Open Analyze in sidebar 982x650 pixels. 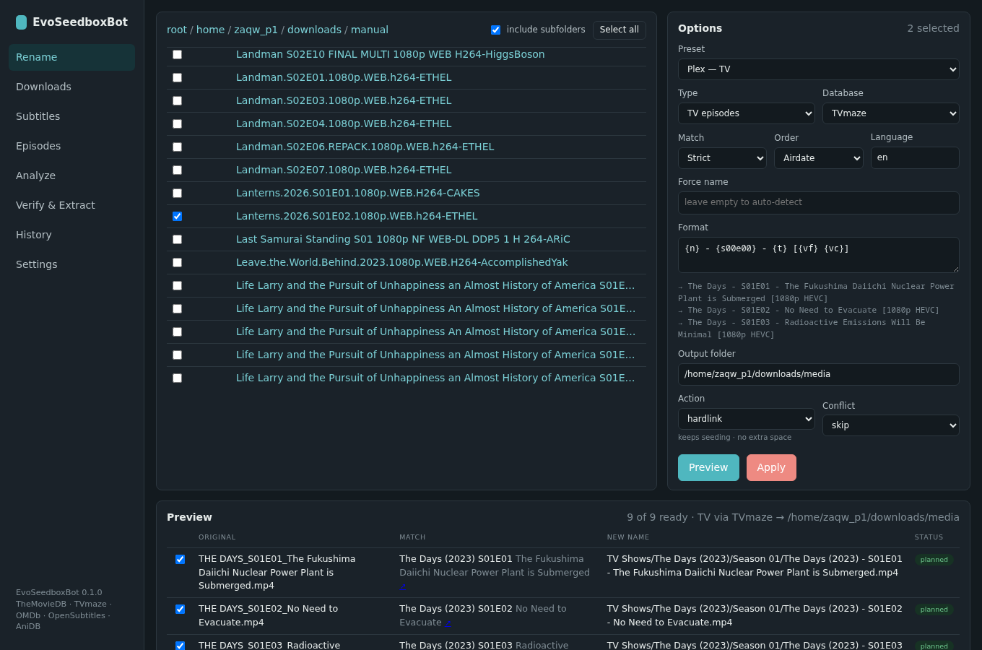(71, 175)
